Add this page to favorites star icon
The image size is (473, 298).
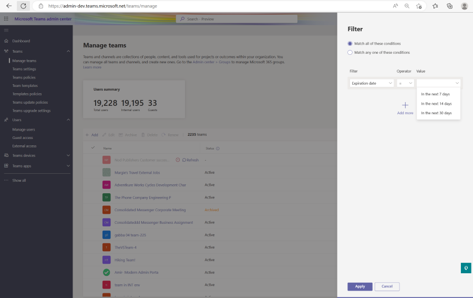click(x=419, y=6)
